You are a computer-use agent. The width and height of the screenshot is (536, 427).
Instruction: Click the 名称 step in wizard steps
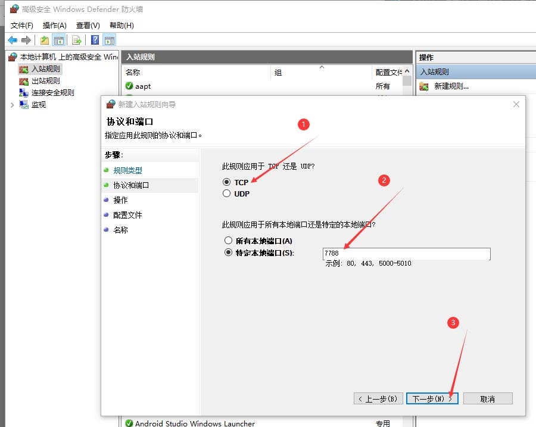coord(120,230)
